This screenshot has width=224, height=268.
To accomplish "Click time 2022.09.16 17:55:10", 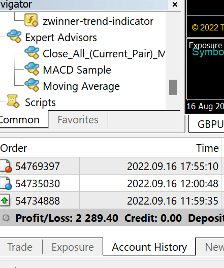I will (173, 166).
